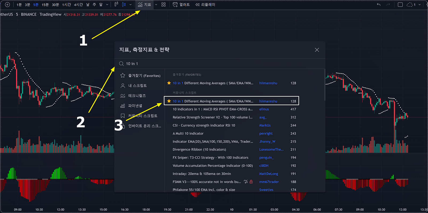
Task: Expand the dropdown arrow next to 지표
Action: tap(156, 5)
